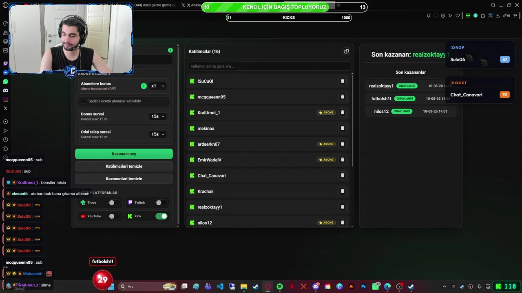The width and height of the screenshot is (522, 293).
Task: Click 'Katilimcilari temizle' button
Action: coord(124,166)
